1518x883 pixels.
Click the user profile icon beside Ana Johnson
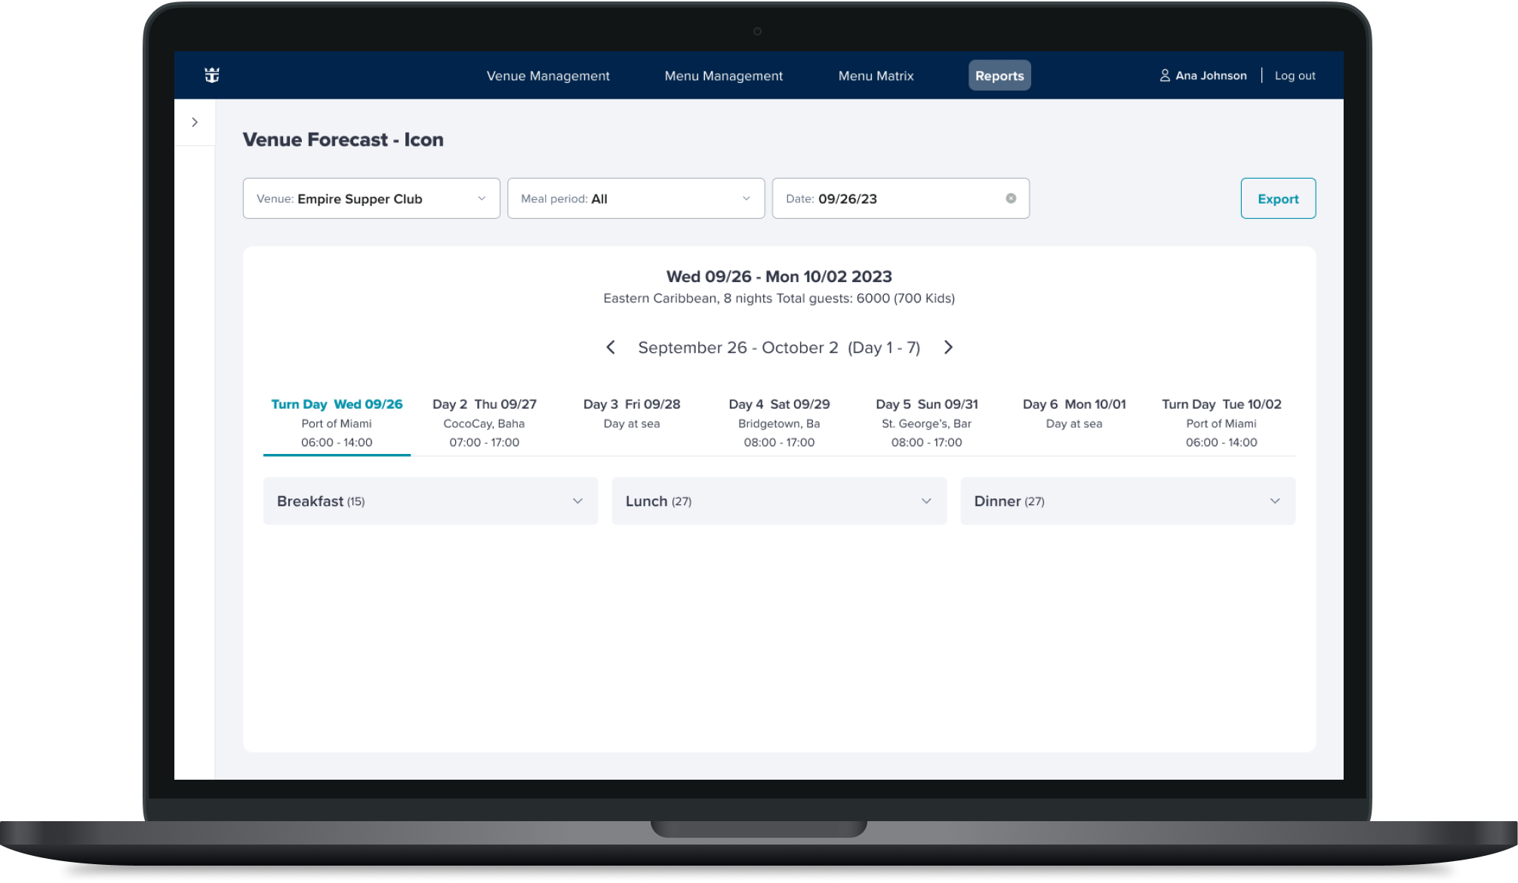1165,75
